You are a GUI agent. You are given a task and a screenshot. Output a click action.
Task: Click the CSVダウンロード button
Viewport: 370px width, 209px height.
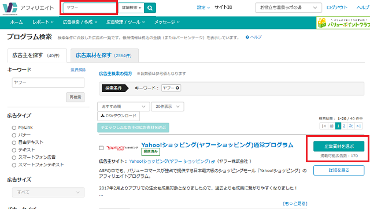pos(119,116)
